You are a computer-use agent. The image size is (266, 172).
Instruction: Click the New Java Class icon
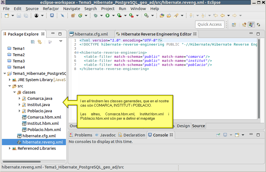click(x=80, y=16)
